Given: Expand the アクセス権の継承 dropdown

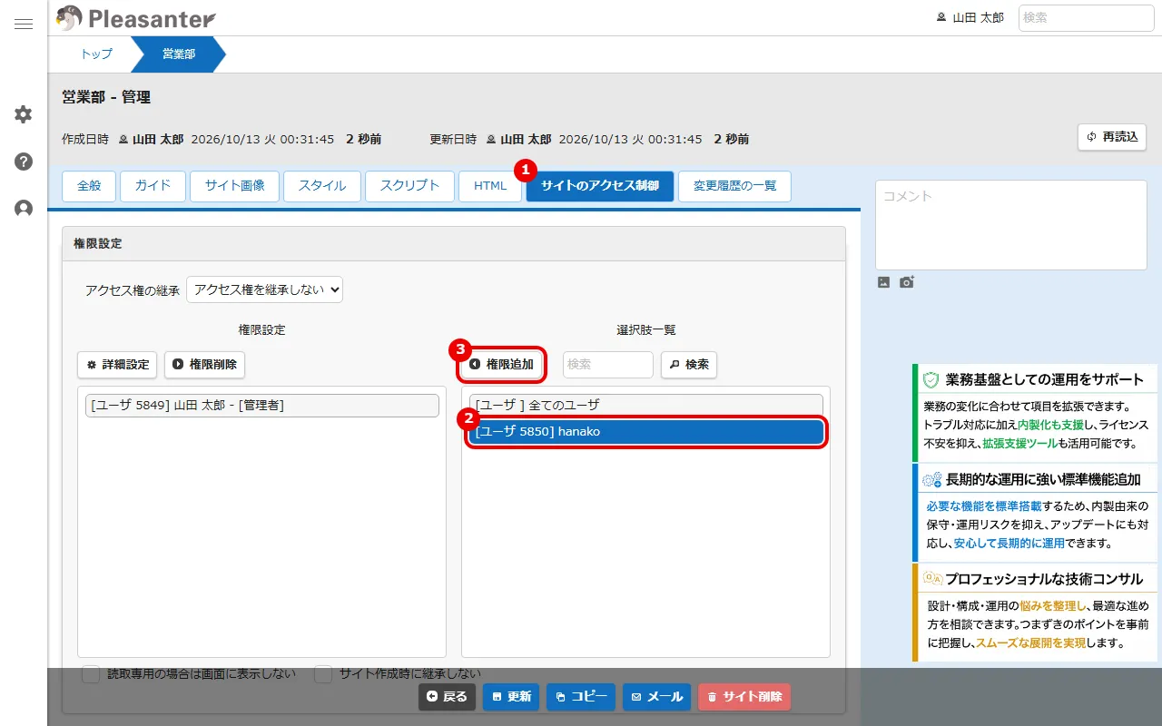Looking at the screenshot, I should point(264,289).
